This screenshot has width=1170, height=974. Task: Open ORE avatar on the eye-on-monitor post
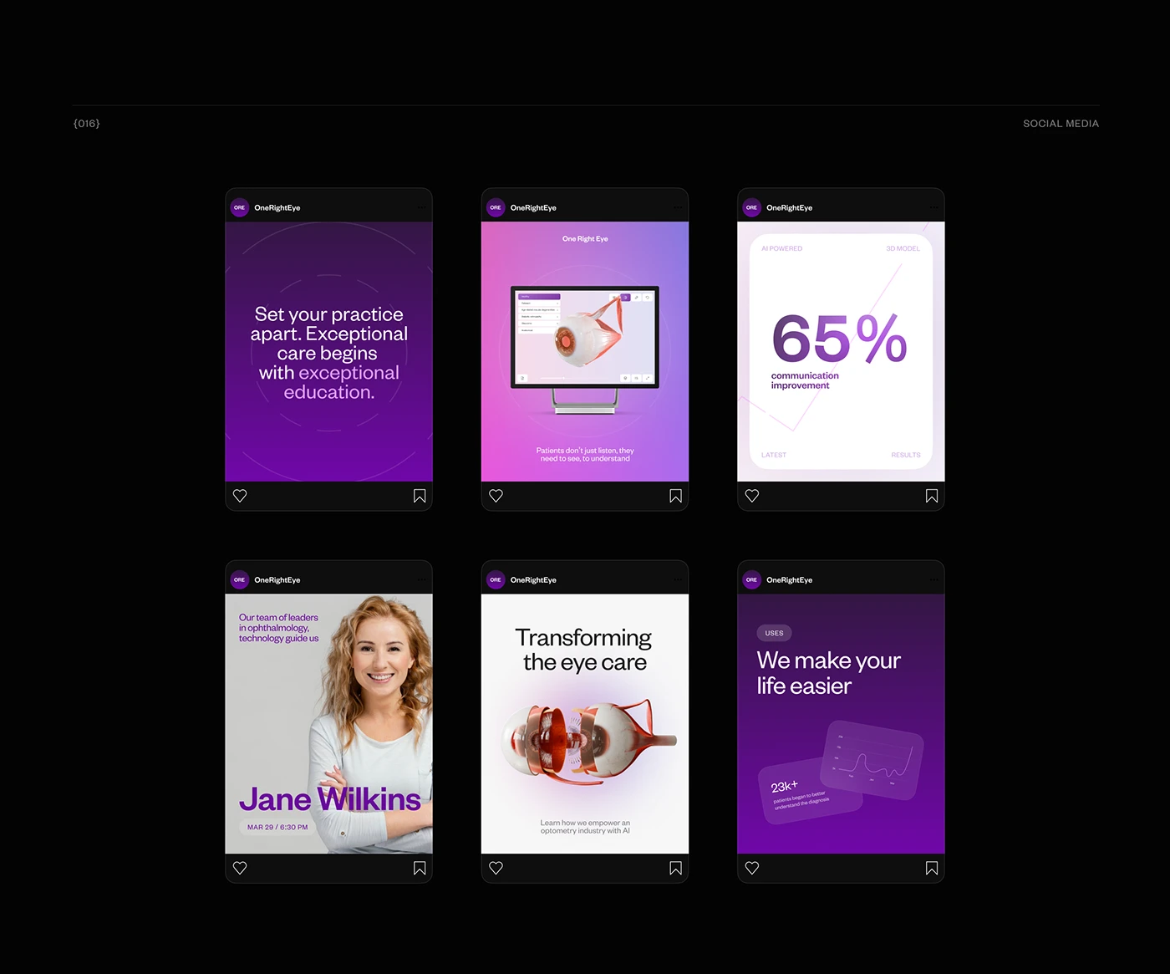point(496,207)
